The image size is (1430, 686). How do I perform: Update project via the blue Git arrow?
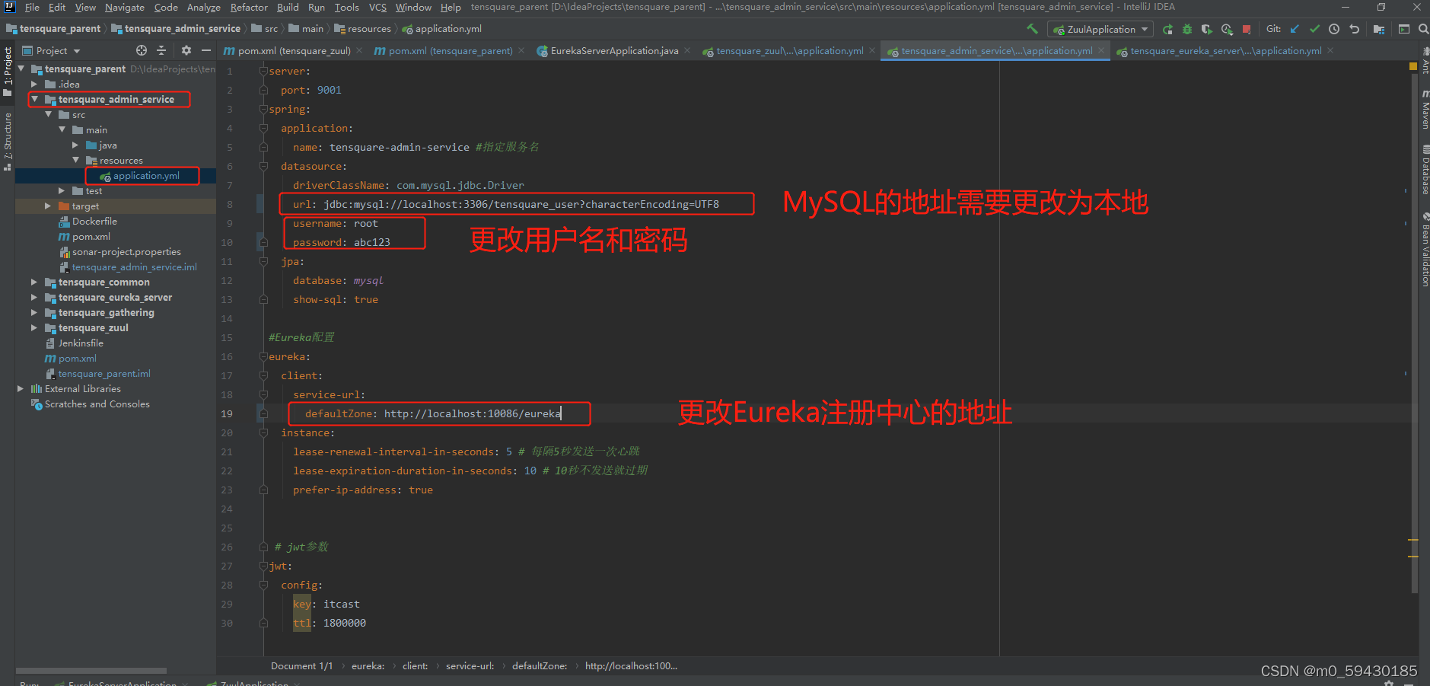1295,29
